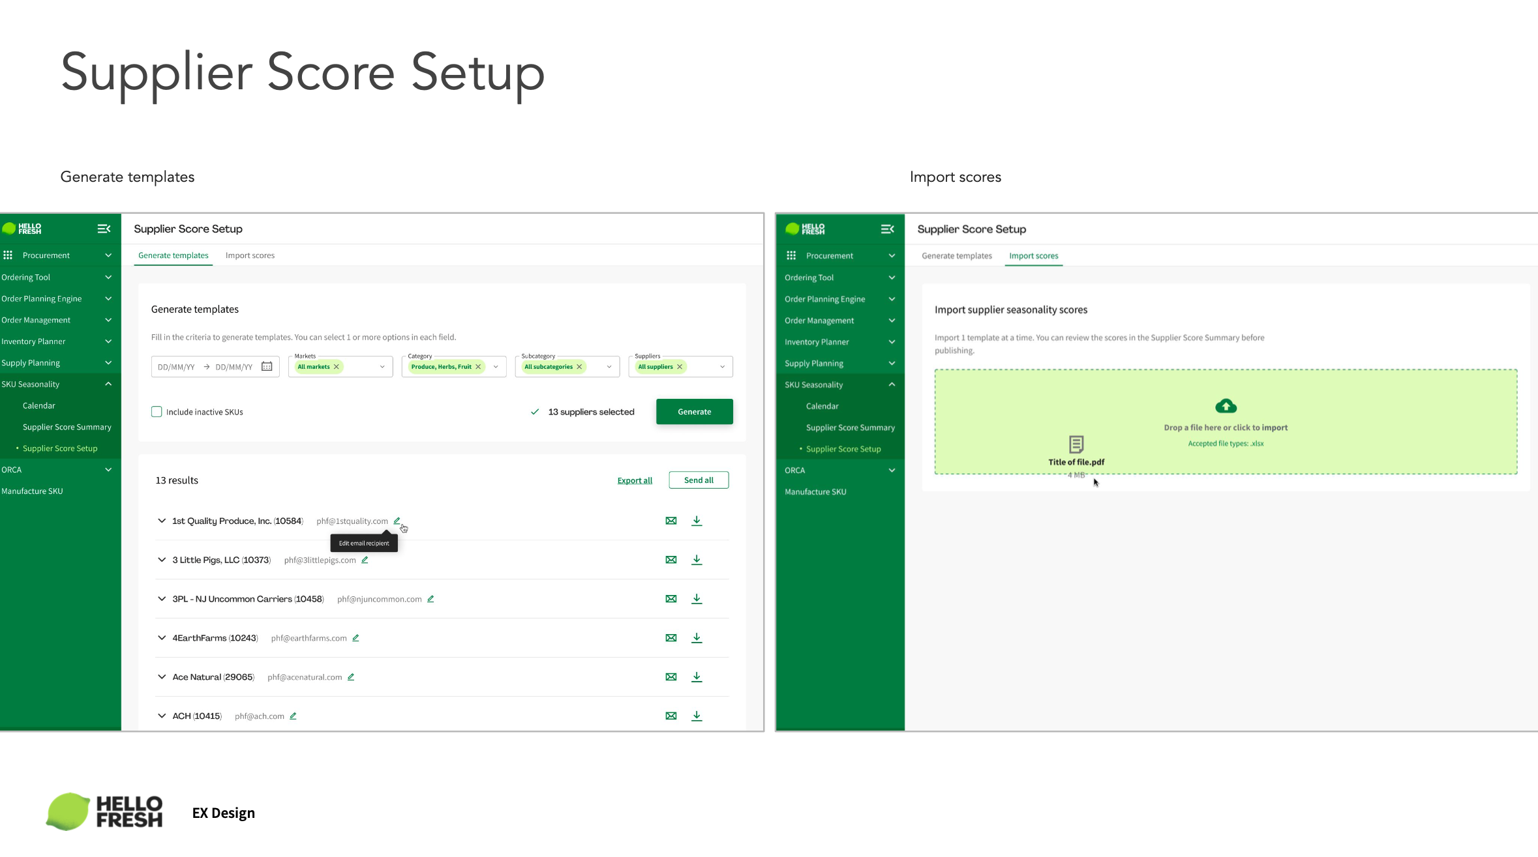Click the email icon for 1st Quality Produce
This screenshot has height=857, width=1538.
tap(671, 521)
